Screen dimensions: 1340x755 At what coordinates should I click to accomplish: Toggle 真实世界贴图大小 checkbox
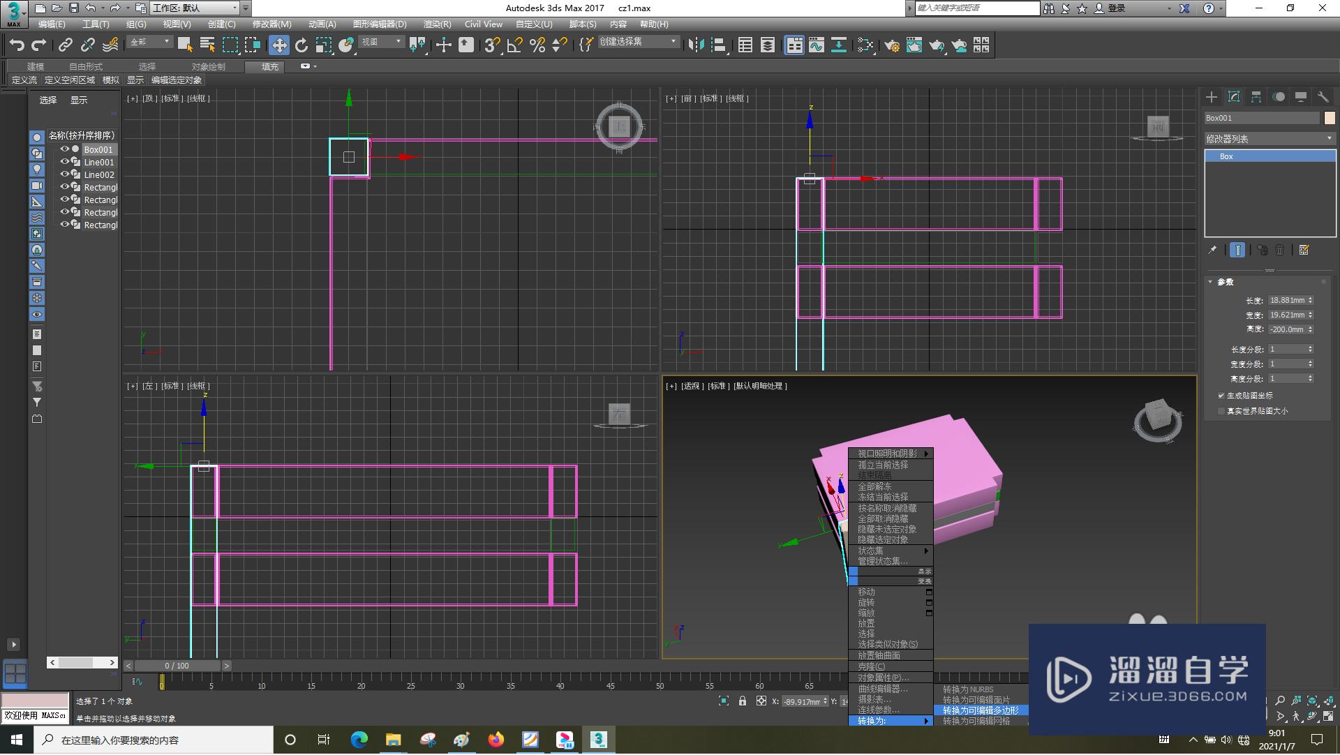click(x=1221, y=411)
